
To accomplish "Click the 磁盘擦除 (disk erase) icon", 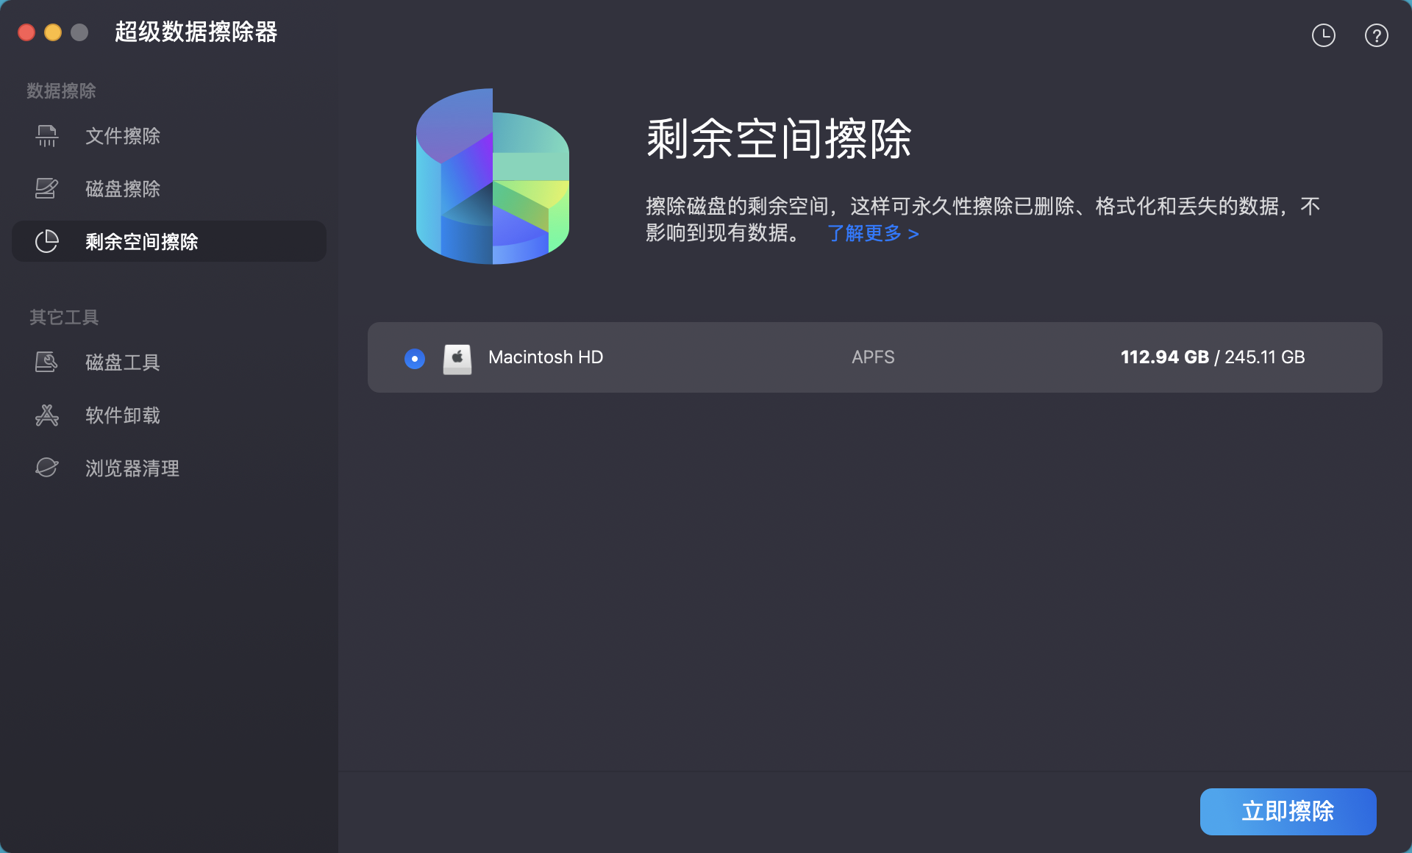I will coord(46,188).
